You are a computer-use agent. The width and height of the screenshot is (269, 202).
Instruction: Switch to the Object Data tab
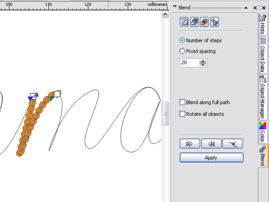click(263, 55)
